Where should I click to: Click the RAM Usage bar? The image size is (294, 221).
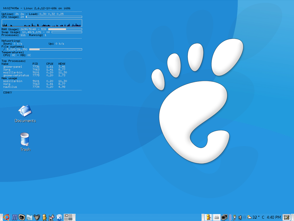pyautogui.click(x=65, y=29)
